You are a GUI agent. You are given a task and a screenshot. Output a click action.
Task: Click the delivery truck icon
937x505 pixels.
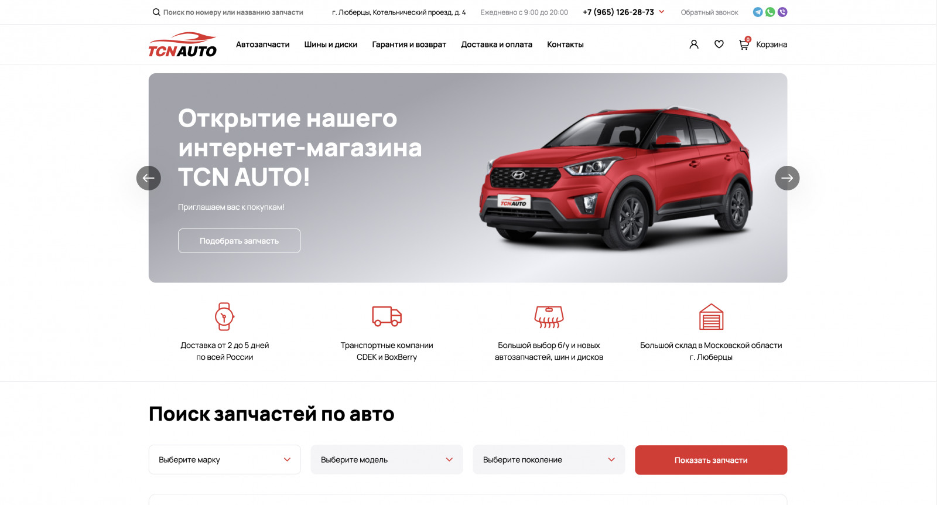point(387,316)
